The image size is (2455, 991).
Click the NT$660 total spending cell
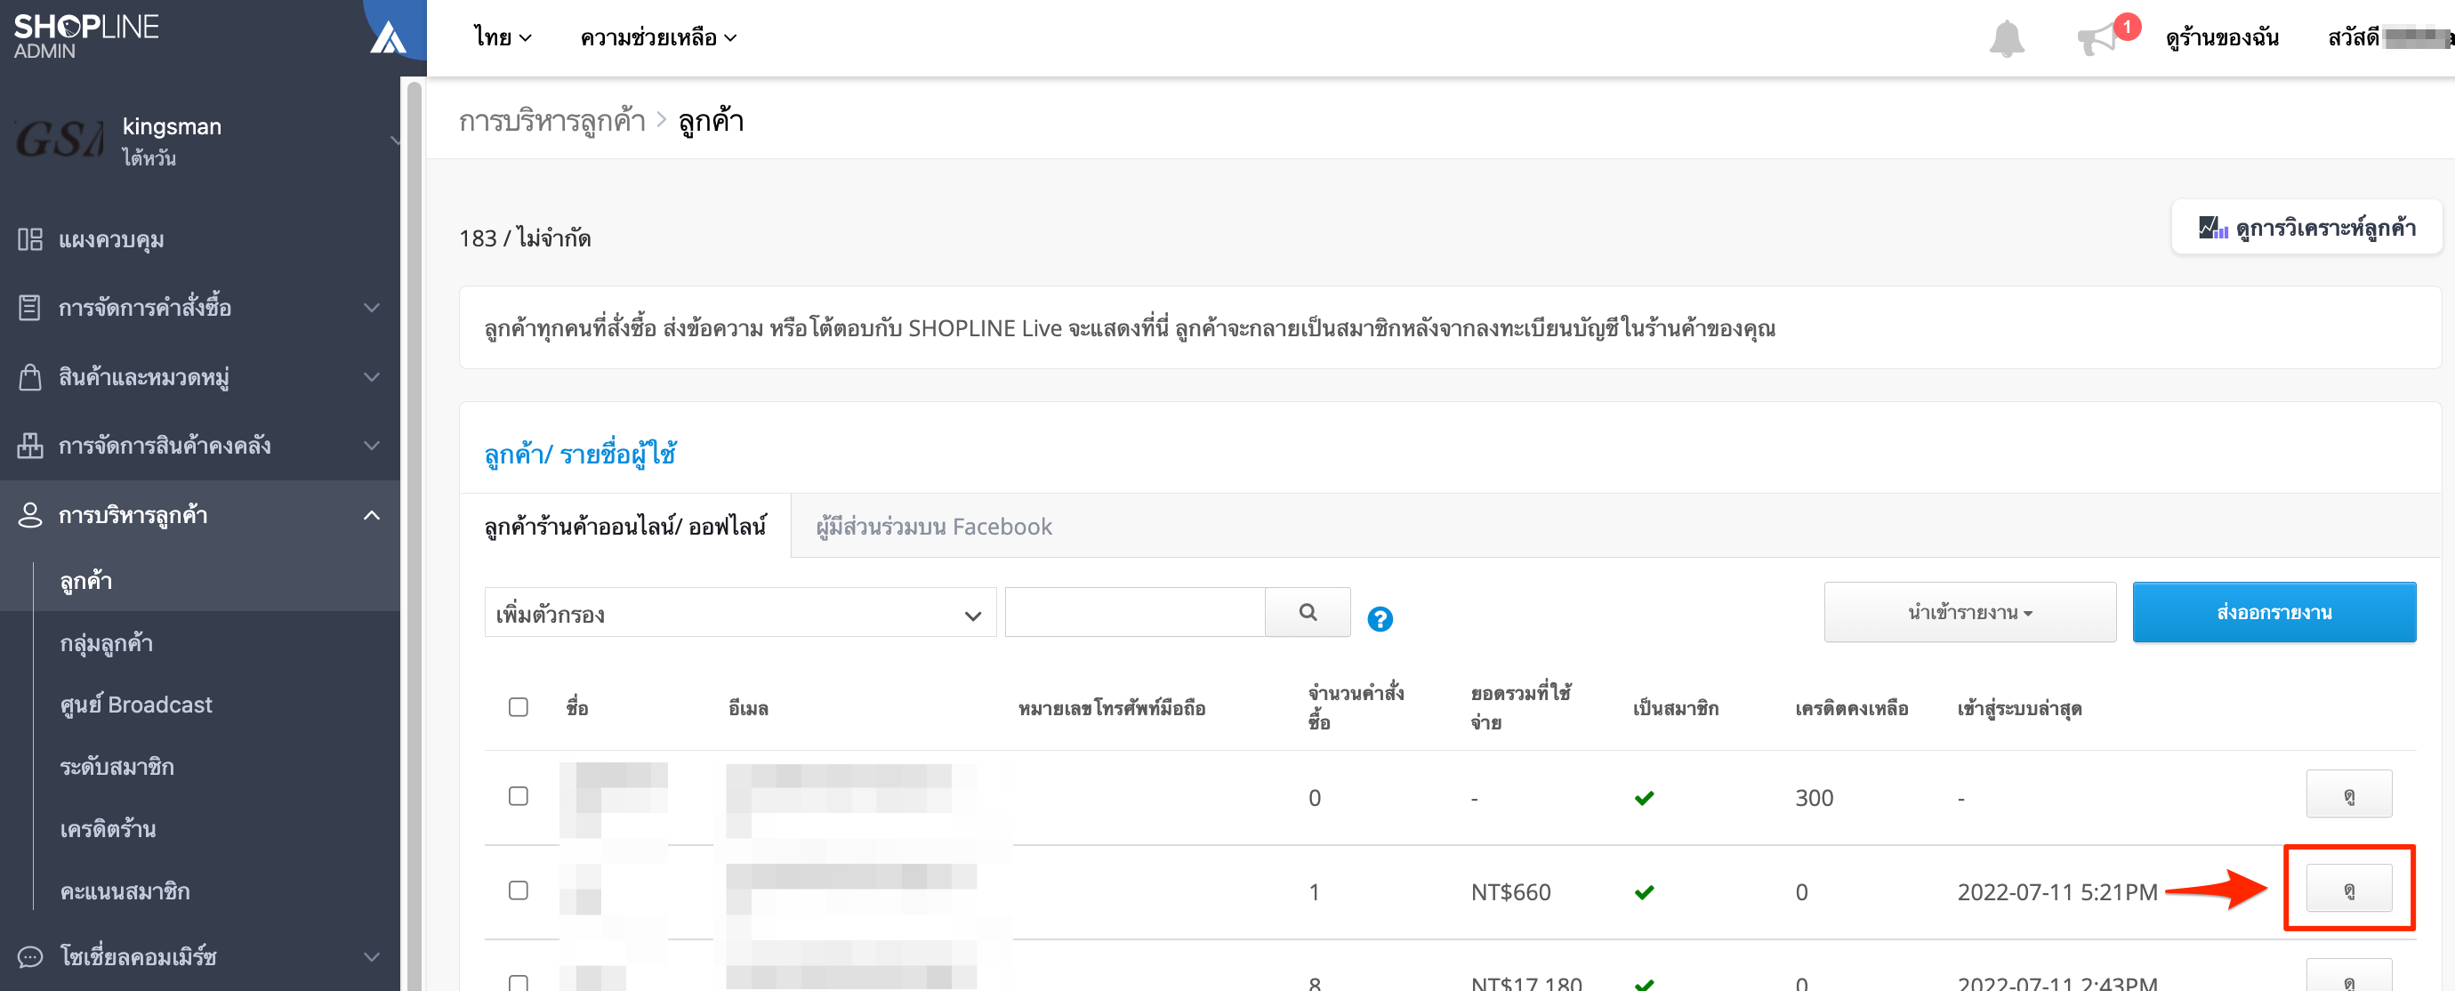click(1510, 892)
